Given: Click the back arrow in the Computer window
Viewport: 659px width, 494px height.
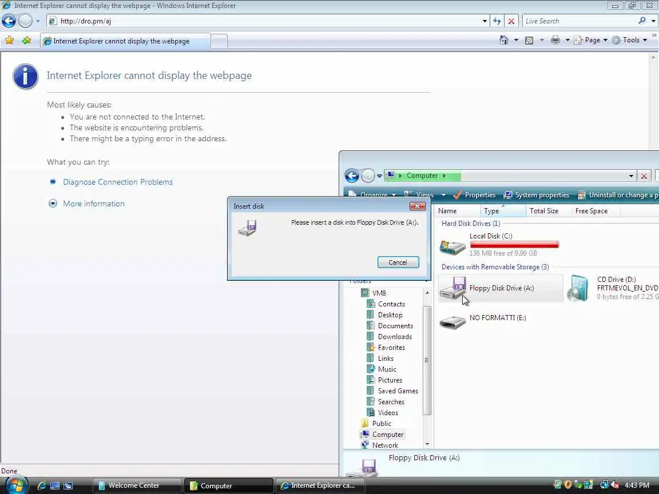Looking at the screenshot, I should click(352, 176).
